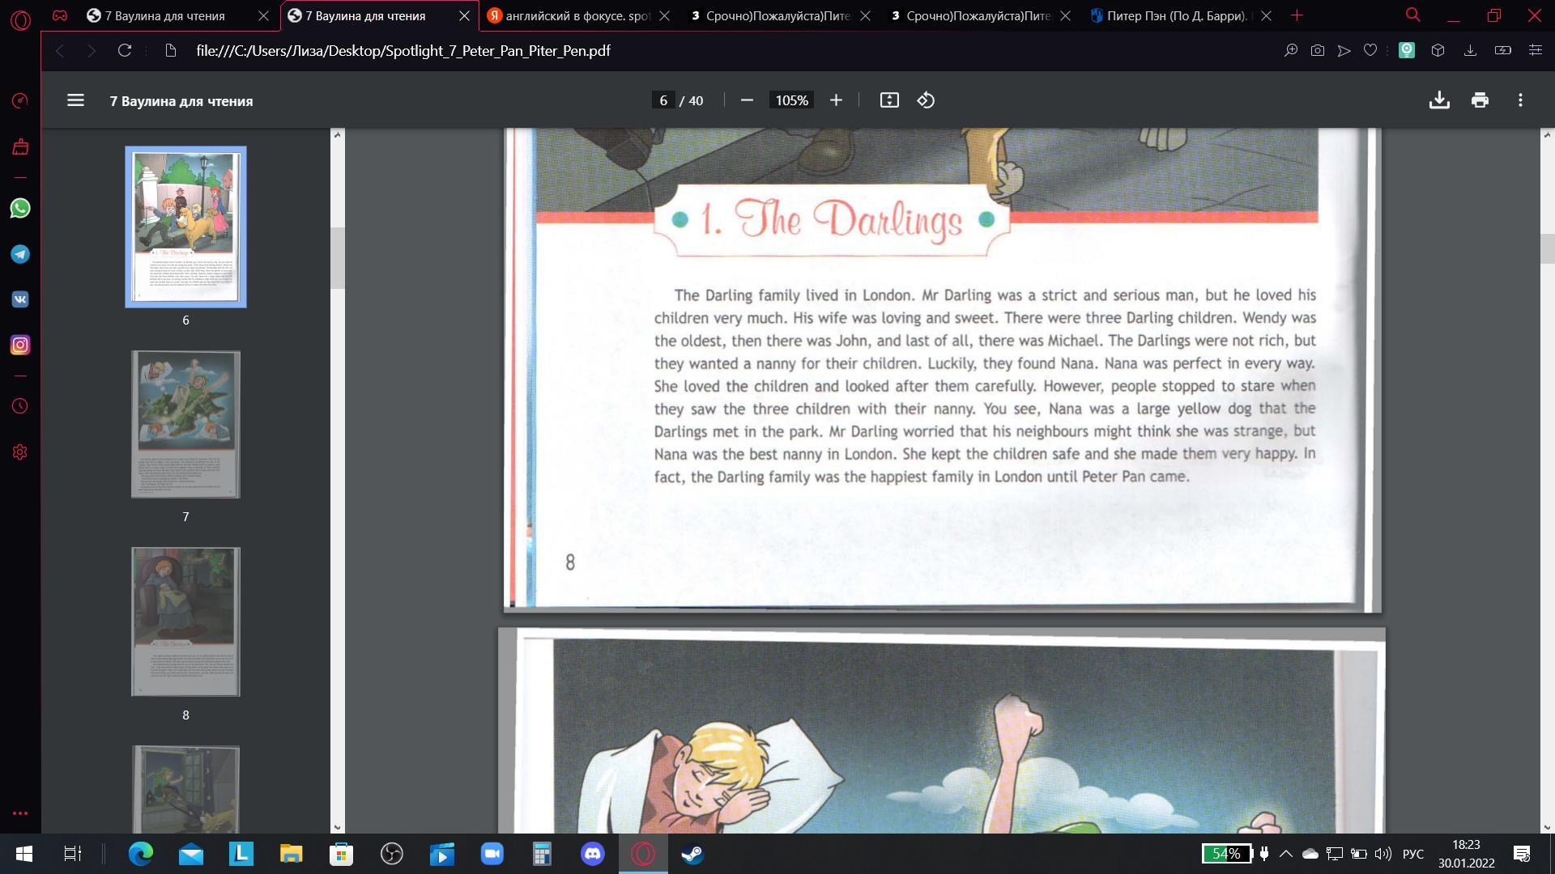Print the PDF document
This screenshot has height=874, width=1555.
click(x=1480, y=100)
